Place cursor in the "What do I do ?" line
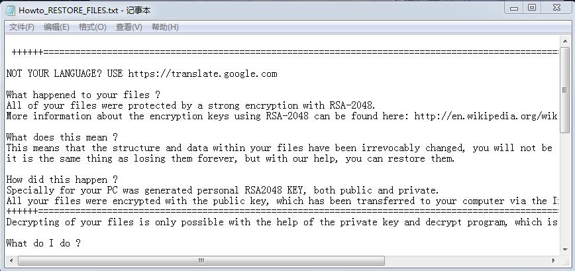Viewport: 575px width, 271px height. (43, 243)
